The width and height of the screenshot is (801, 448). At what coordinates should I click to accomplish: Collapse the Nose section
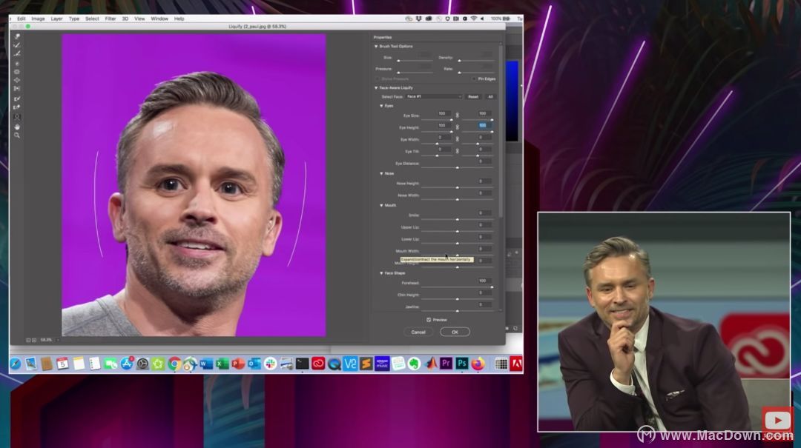tap(381, 173)
